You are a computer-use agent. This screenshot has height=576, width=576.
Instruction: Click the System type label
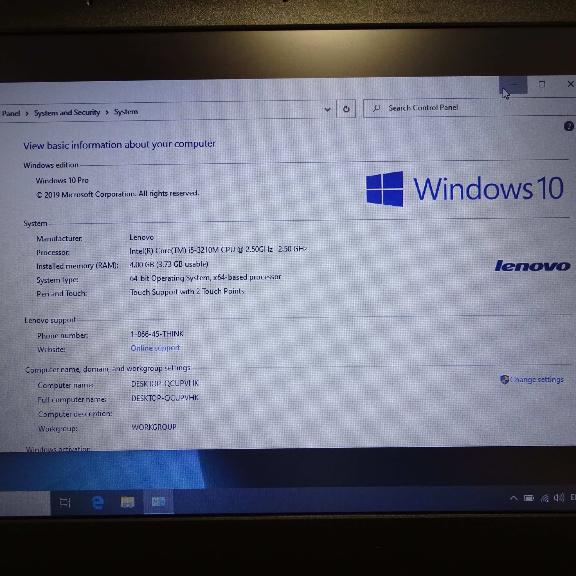[57, 280]
